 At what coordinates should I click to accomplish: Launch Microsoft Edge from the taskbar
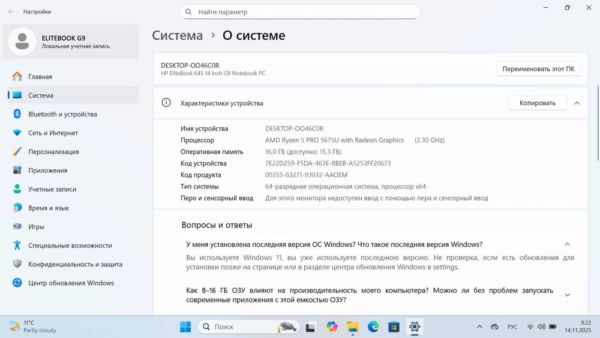coord(373,327)
